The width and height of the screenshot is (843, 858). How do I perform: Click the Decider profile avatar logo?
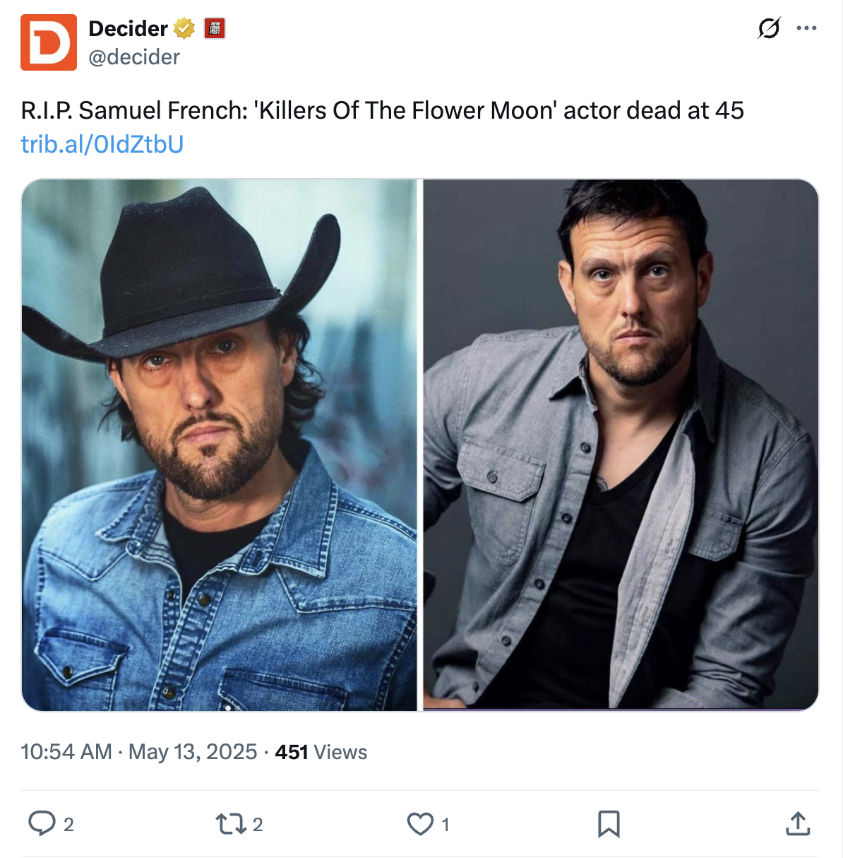click(48, 42)
